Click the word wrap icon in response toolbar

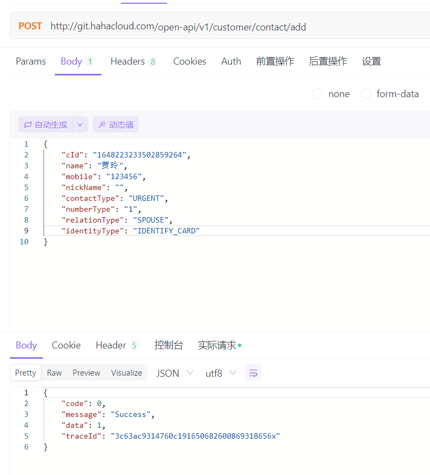(253, 373)
